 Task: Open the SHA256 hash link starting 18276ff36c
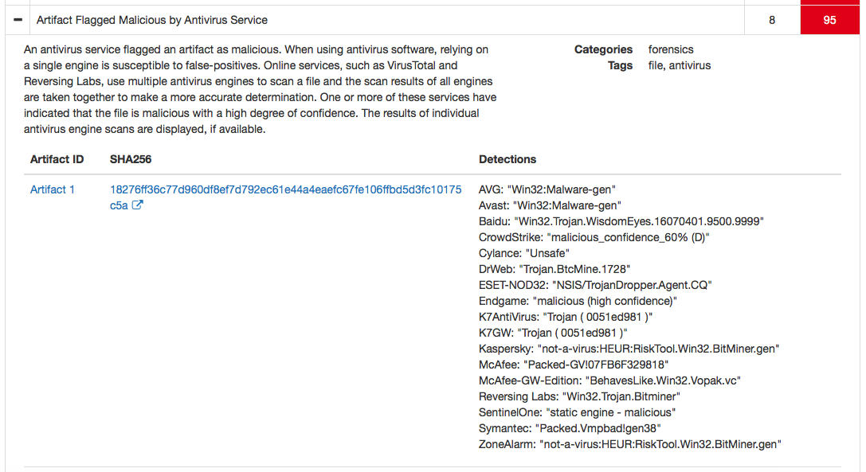point(285,189)
